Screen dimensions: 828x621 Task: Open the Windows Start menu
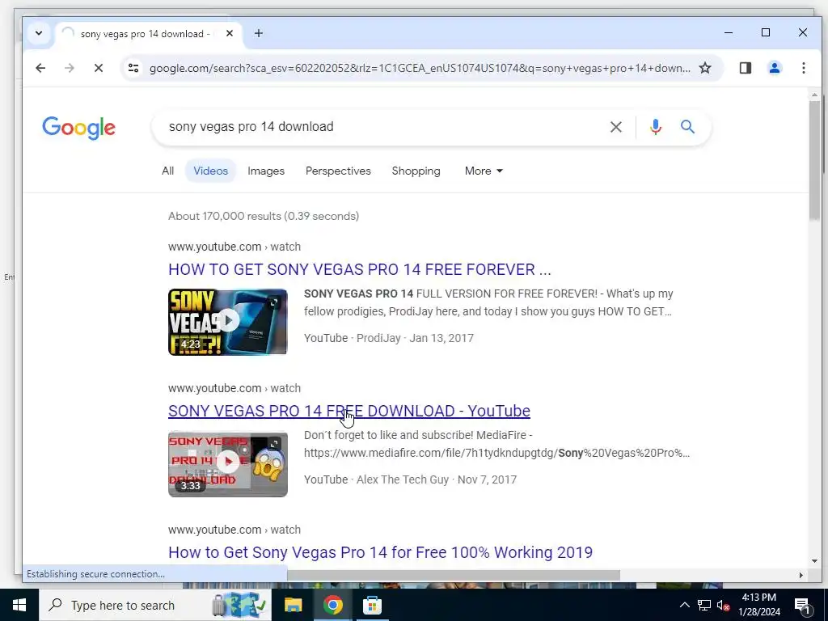[x=19, y=605]
